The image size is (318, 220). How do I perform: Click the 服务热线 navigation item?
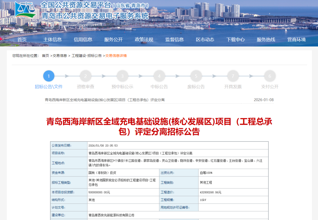click(x=266, y=39)
